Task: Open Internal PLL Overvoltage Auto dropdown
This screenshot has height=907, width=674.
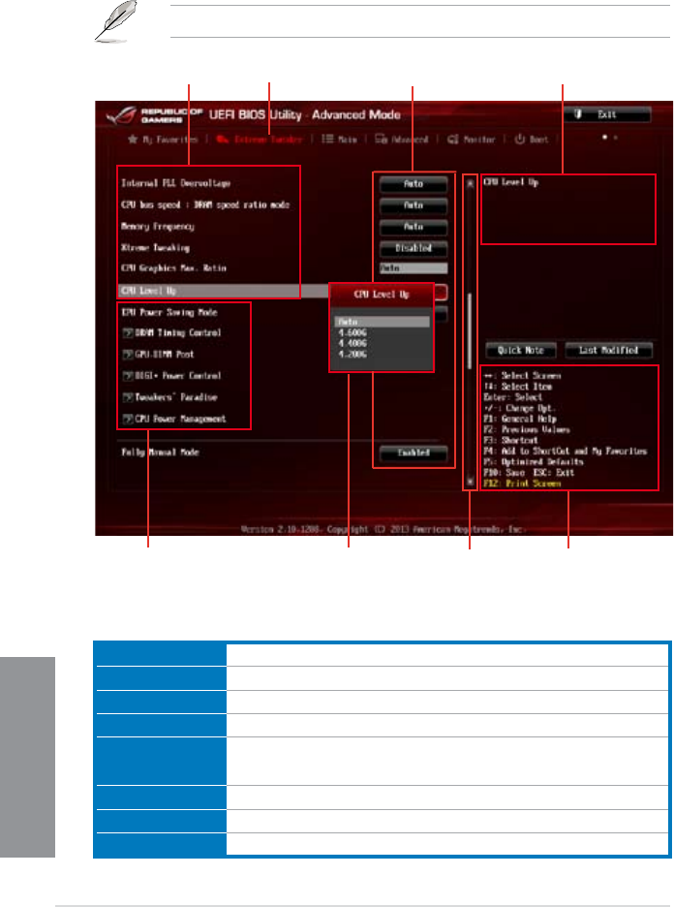Action: tap(414, 184)
